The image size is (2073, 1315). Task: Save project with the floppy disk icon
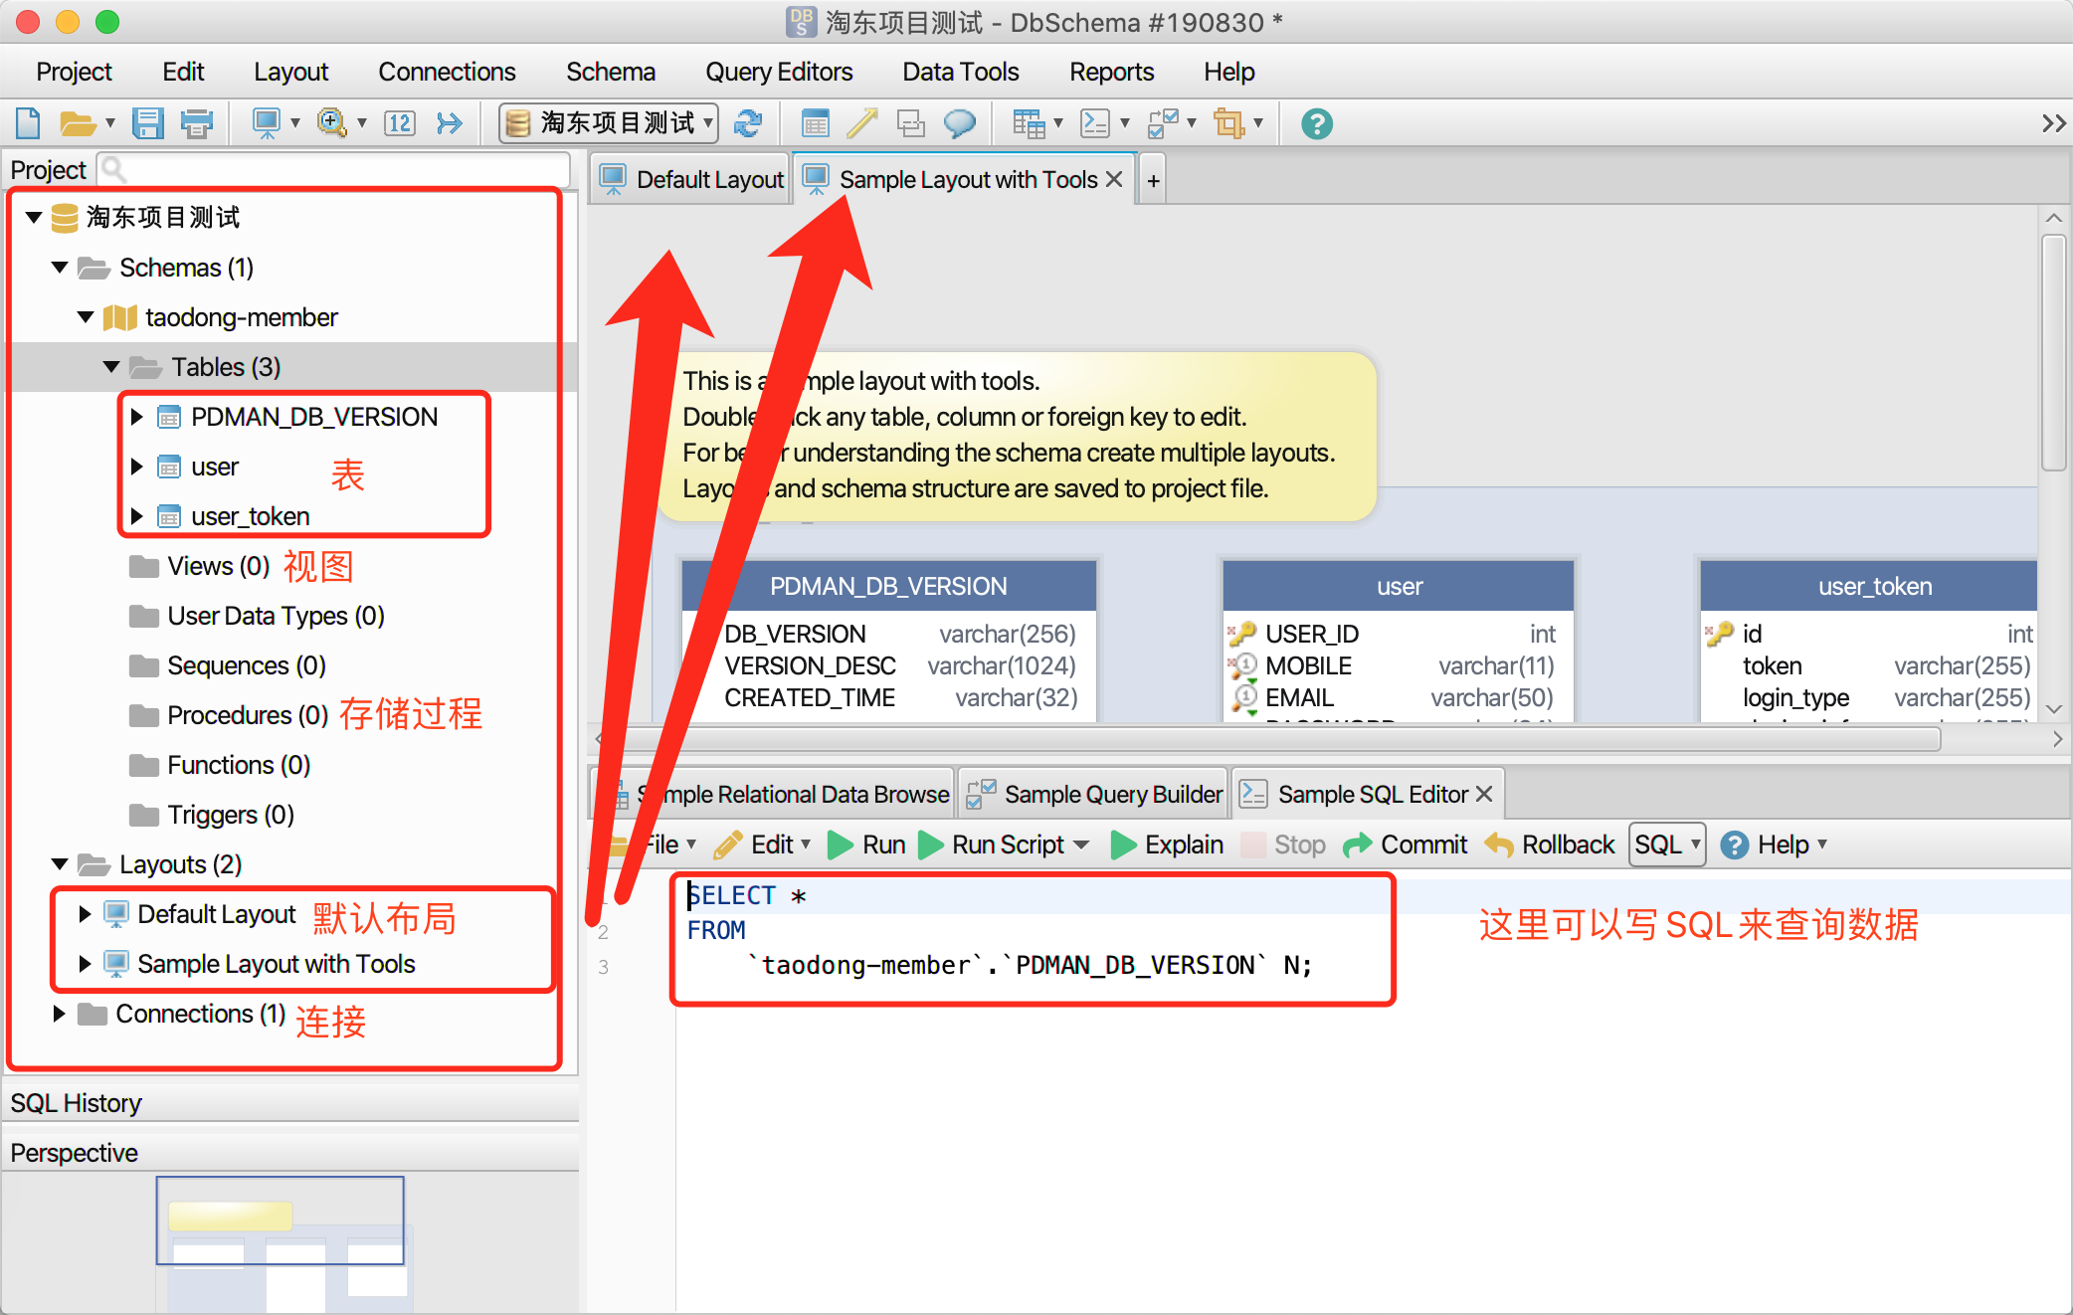tap(148, 123)
